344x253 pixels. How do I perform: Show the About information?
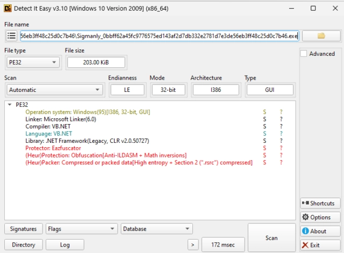319,231
